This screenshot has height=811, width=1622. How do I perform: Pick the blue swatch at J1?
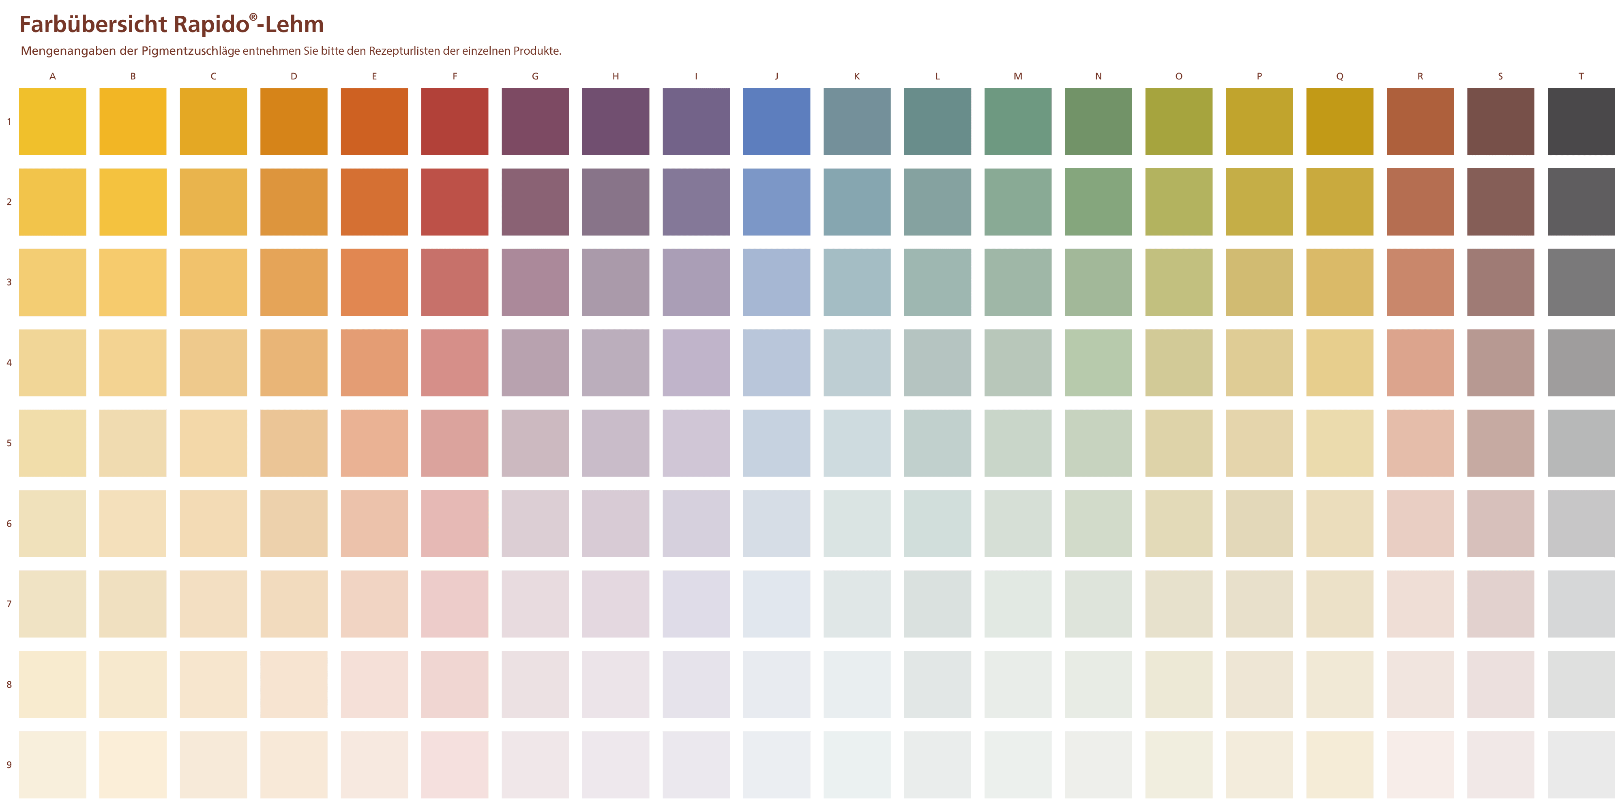point(777,122)
